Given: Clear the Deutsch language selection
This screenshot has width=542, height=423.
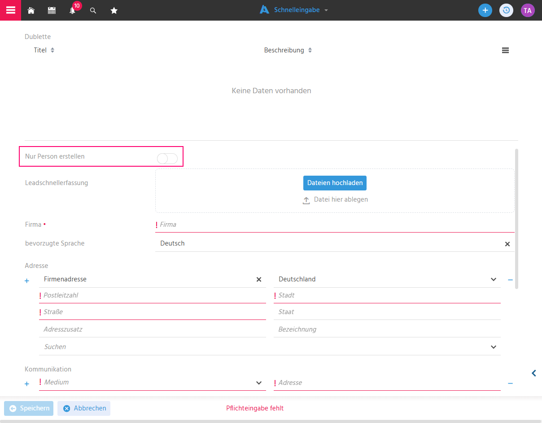Looking at the screenshot, I should tap(507, 244).
